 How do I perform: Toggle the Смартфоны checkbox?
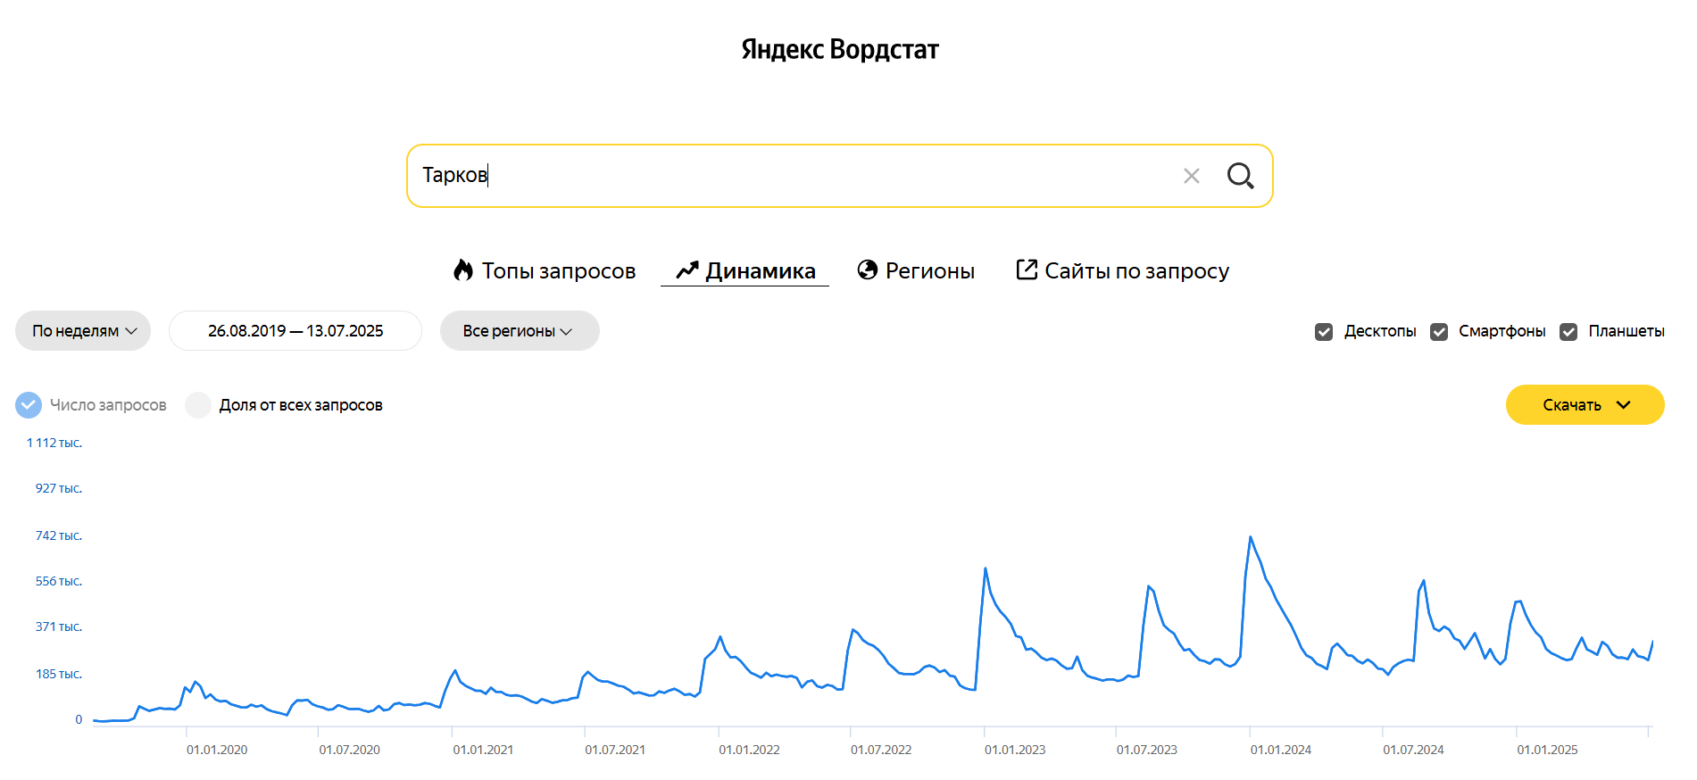point(1438,332)
